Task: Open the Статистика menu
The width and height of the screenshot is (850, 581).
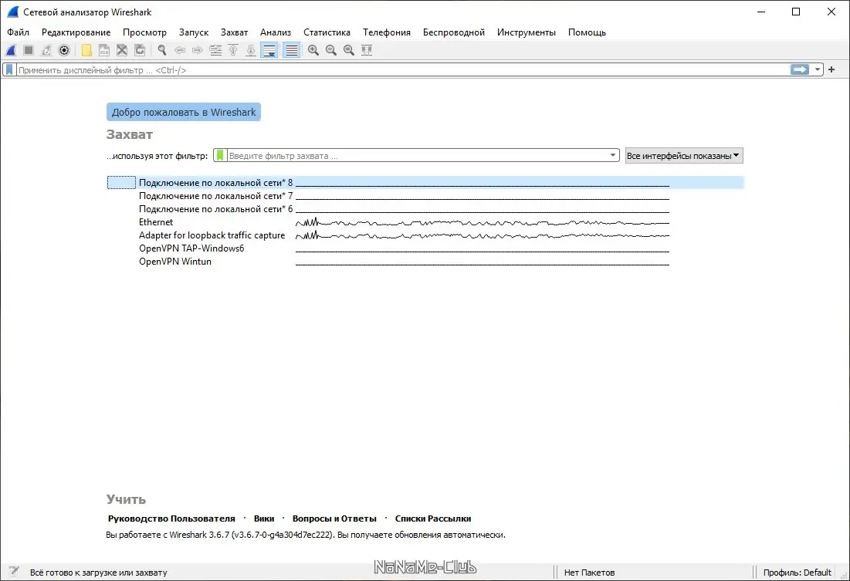Action: point(327,32)
